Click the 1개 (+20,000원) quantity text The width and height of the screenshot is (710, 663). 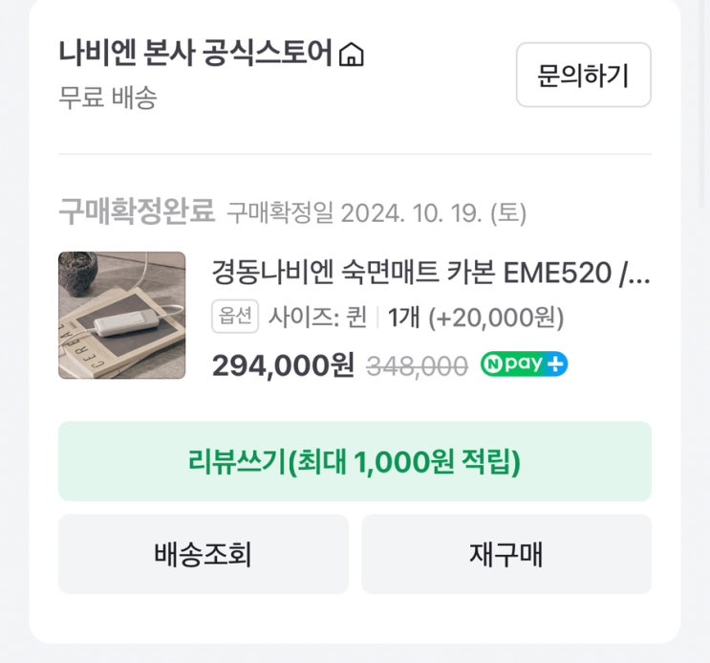[x=476, y=317]
